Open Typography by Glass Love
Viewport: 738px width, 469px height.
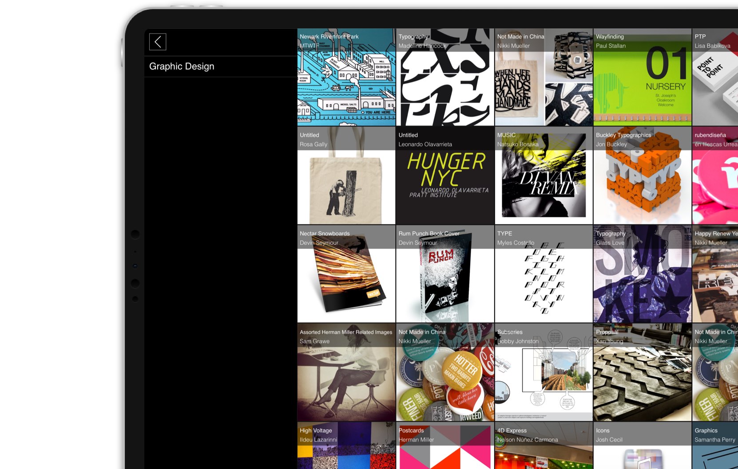(x=643, y=274)
